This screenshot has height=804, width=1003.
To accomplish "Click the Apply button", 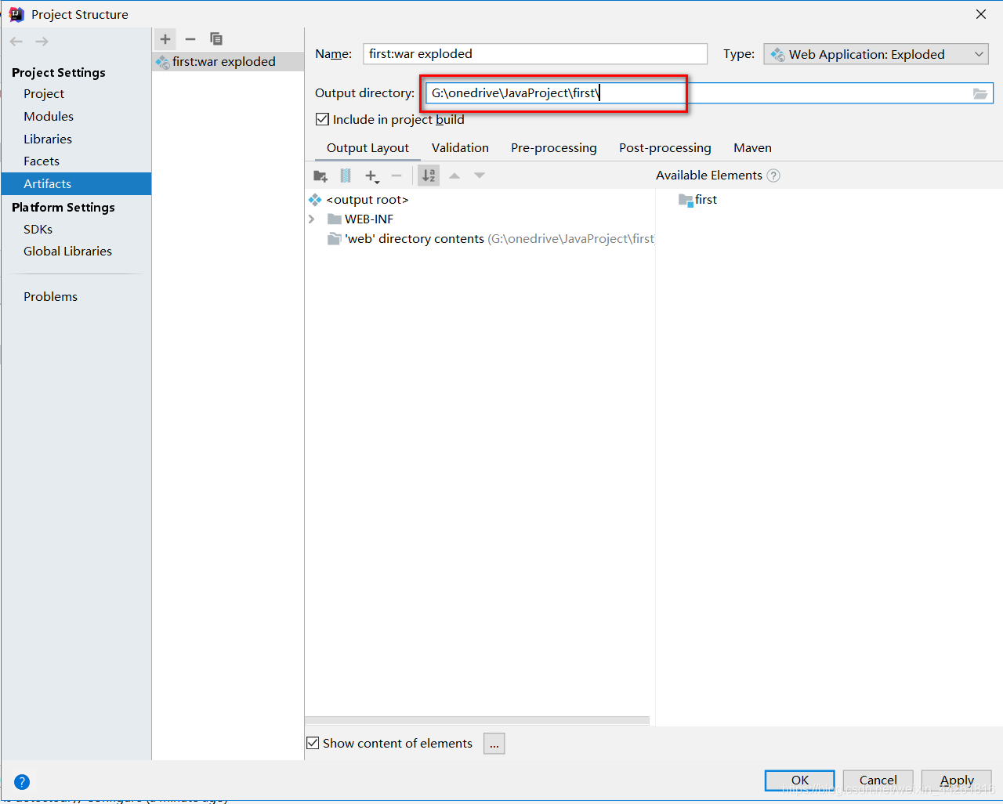I will pyautogui.click(x=957, y=780).
